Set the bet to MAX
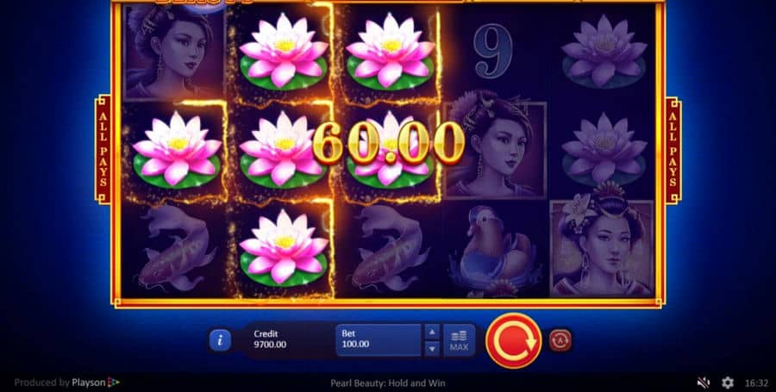 point(459,340)
